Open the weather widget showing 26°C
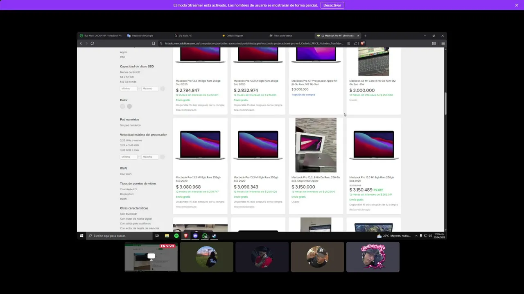This screenshot has height=294, width=524. pyautogui.click(x=394, y=236)
